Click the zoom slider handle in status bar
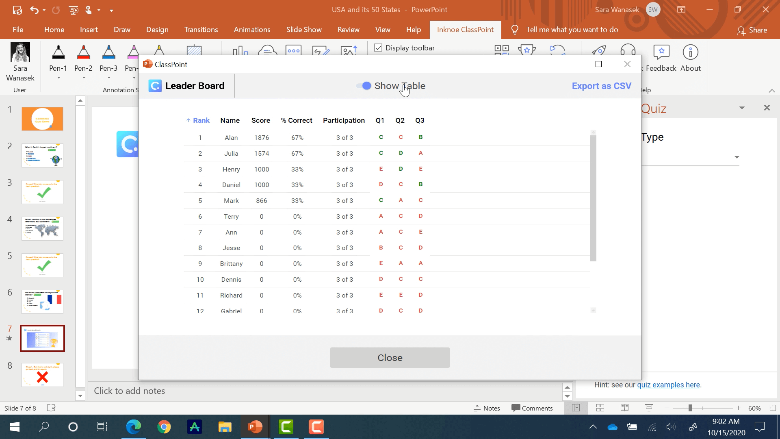Screen dimensions: 780x439 [690, 408]
